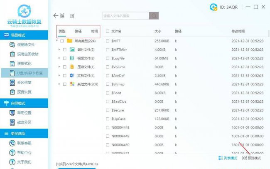Select the N00004449 file name

[x=120, y=136]
